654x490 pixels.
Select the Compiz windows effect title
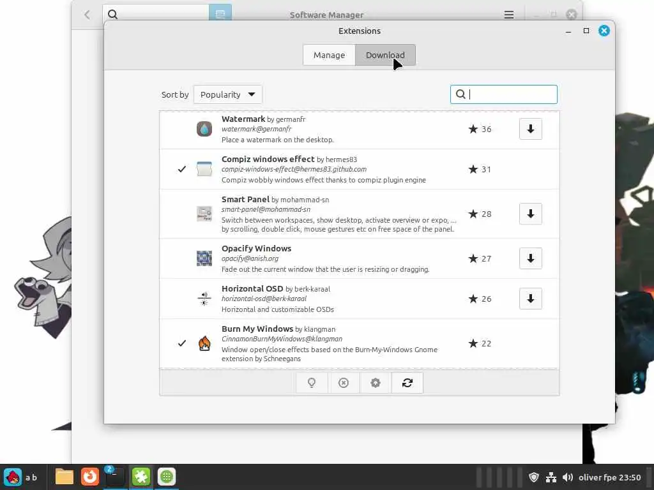[268, 159]
